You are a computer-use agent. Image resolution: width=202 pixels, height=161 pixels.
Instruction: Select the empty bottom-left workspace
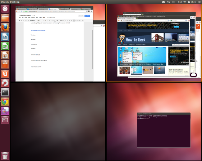click(58, 122)
